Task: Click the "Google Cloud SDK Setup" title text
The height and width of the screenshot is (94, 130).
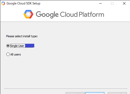Action: [23, 3]
